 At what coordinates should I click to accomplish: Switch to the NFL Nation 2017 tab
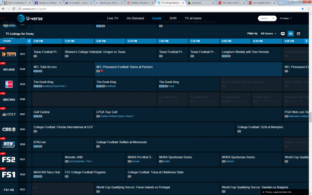coord(231,3)
